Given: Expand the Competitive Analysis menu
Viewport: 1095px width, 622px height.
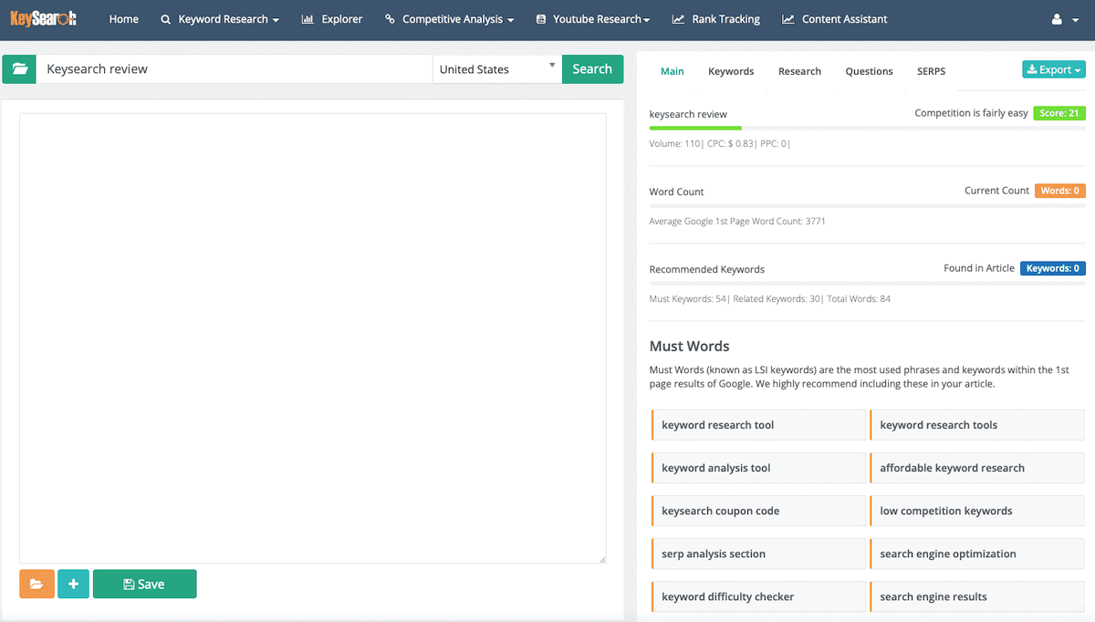Looking at the screenshot, I should (450, 19).
